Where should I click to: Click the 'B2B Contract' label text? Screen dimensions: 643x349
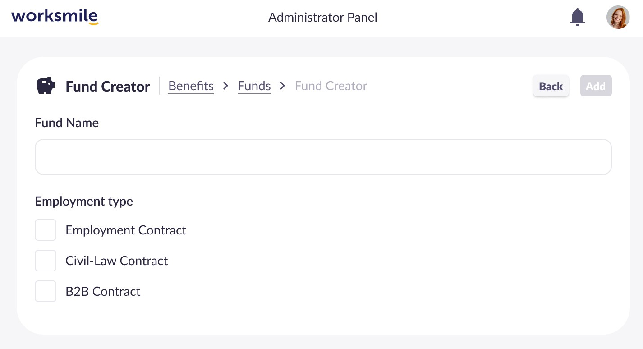103,291
